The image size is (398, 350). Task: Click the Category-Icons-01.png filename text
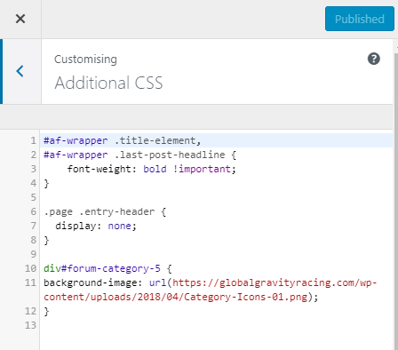point(245,297)
